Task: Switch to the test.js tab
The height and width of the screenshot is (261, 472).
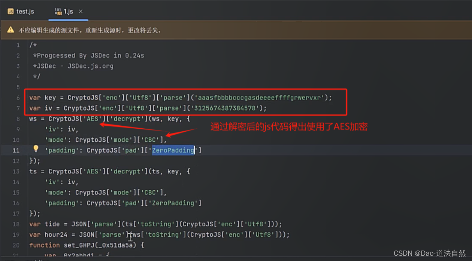Action: pyautogui.click(x=25, y=12)
